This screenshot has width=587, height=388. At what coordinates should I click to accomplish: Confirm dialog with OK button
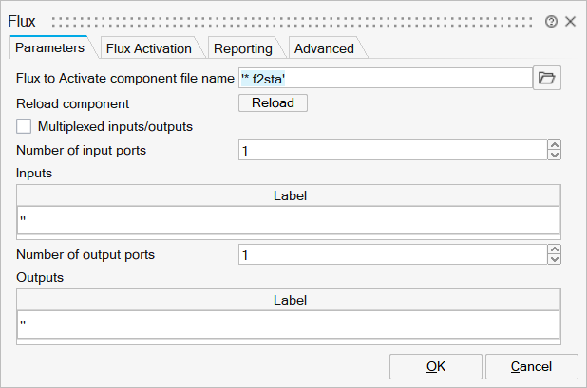pyautogui.click(x=435, y=366)
